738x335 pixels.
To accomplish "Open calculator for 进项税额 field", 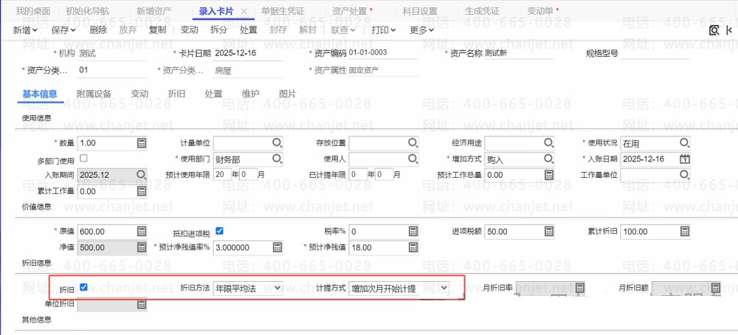I will 549,231.
